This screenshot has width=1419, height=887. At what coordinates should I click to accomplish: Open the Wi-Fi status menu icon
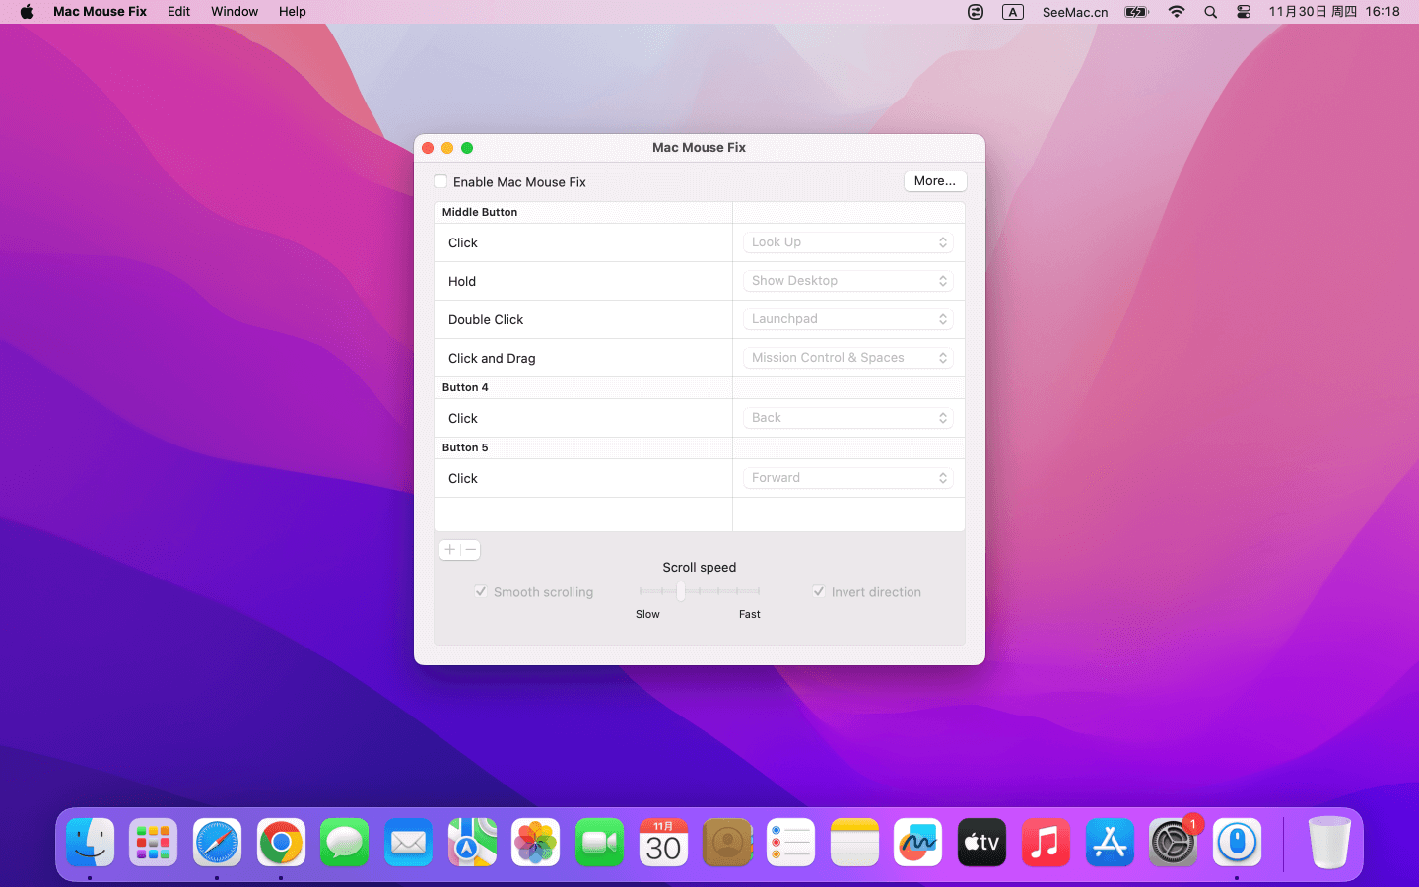tap(1177, 12)
